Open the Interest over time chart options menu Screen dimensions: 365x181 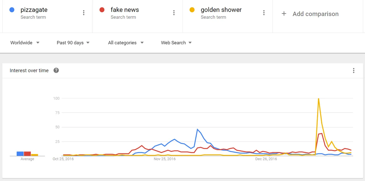[x=354, y=70]
